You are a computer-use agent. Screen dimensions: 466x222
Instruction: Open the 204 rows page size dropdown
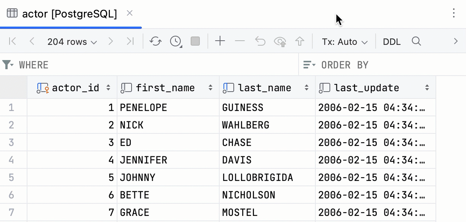(72, 42)
